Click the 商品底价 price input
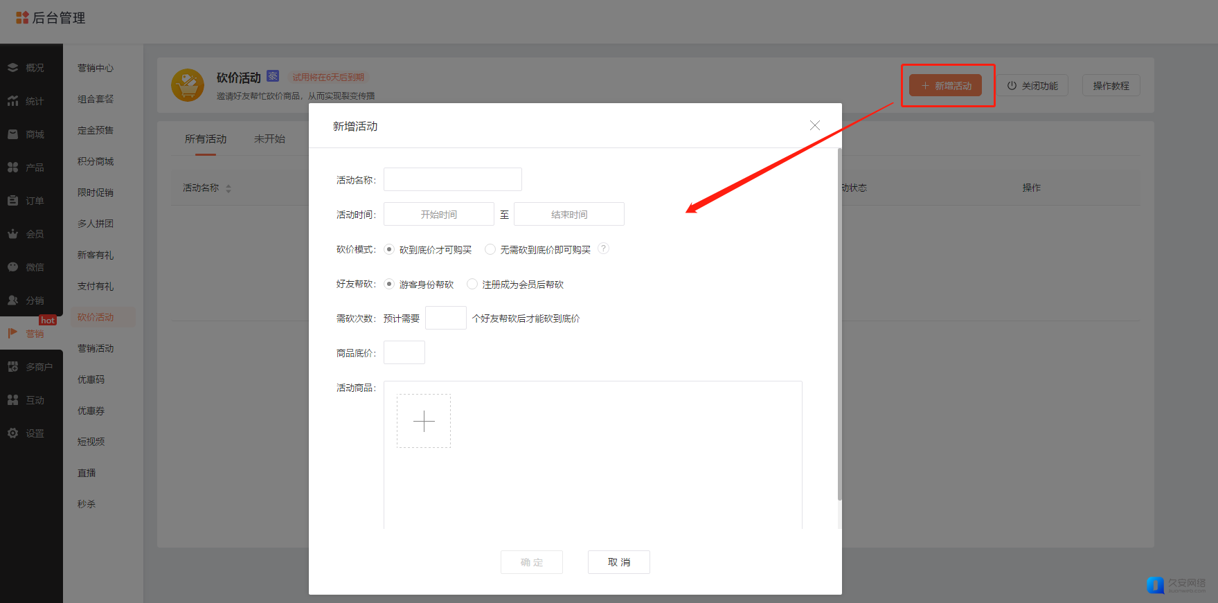The height and width of the screenshot is (603, 1218). click(404, 352)
